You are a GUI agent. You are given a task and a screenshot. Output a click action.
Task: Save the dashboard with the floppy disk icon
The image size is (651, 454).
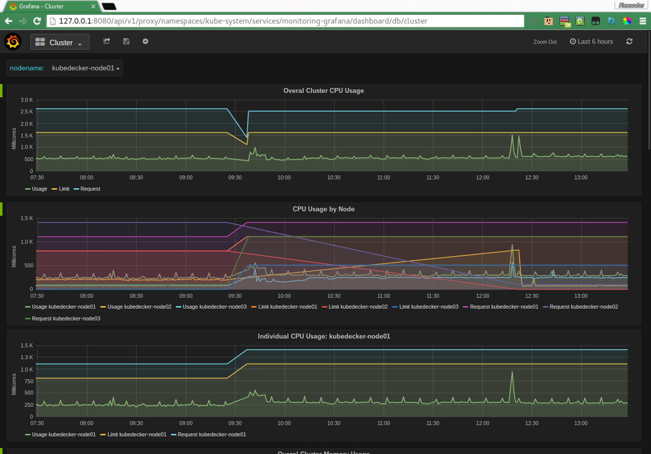[x=126, y=41]
